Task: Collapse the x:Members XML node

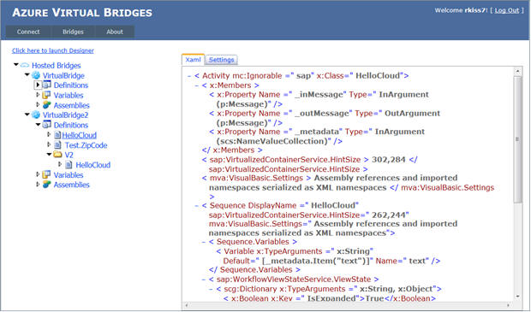Action: (197, 85)
